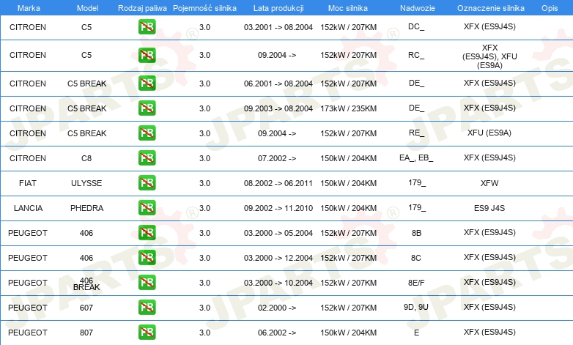Click fuel icon in LANCIA PHEDRA row
Image resolution: width=573 pixels, height=345 pixels.
click(147, 207)
